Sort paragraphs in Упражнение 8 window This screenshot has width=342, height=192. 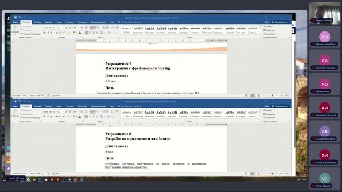113,111
